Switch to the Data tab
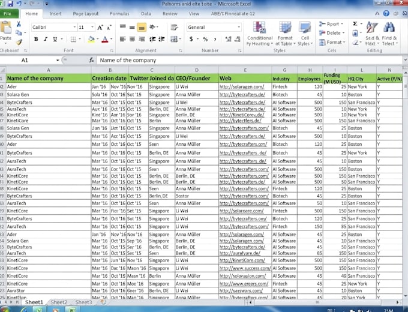This screenshot has width=408, height=312. point(146,14)
